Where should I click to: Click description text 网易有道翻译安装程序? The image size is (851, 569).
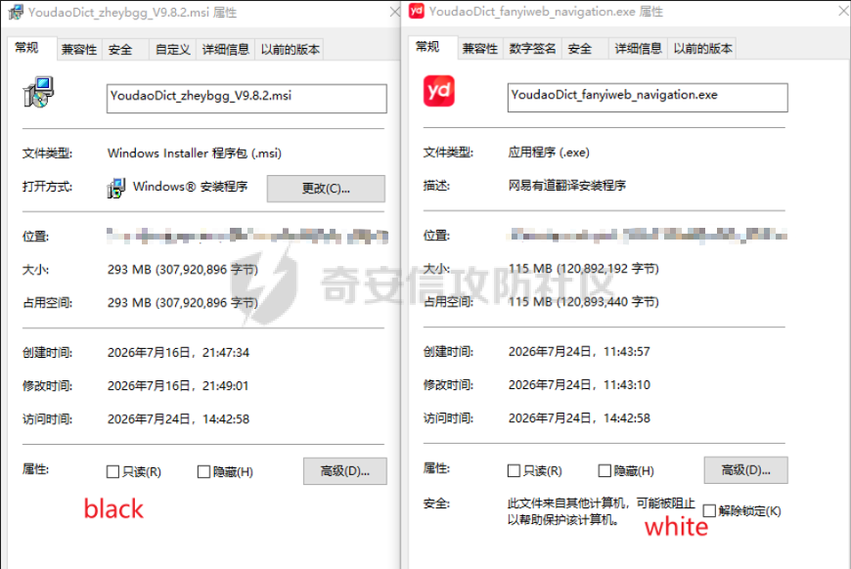(x=567, y=186)
